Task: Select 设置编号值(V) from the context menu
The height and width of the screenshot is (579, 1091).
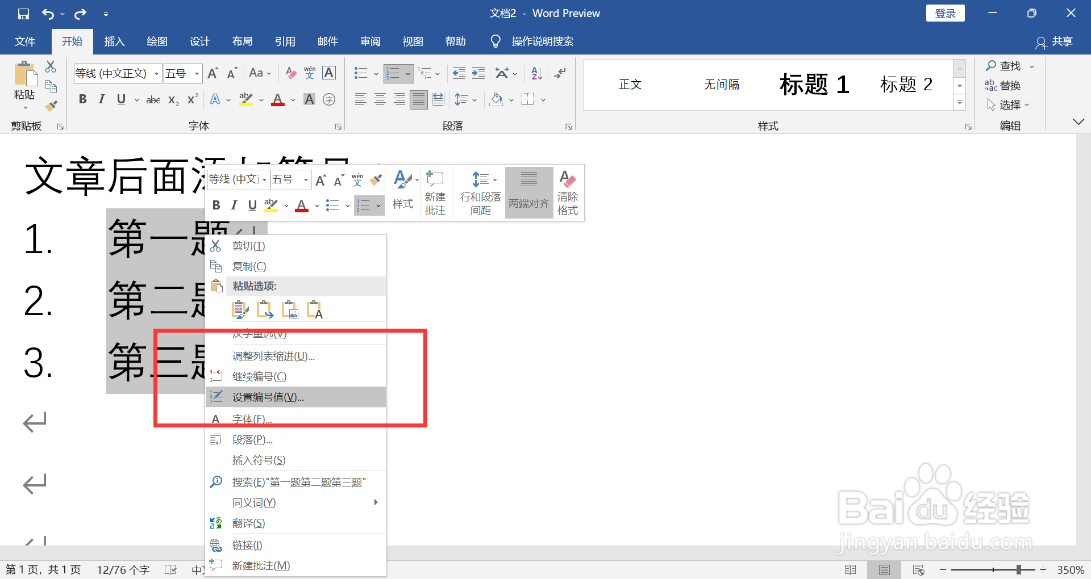Action: (x=266, y=397)
